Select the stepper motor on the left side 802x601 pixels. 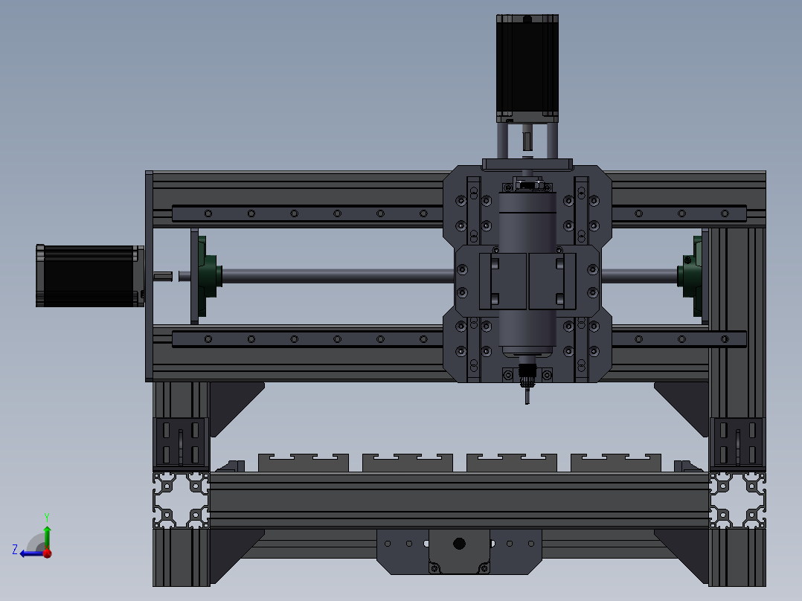[88, 275]
